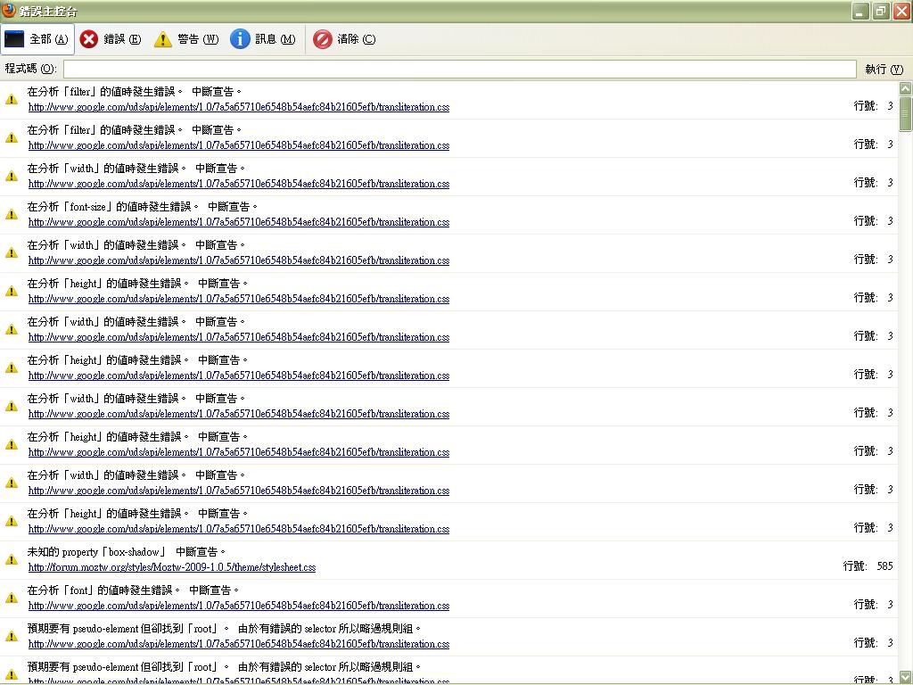Click warning icon beside box-shadow entry
This screenshot has height=685, width=913.
coord(12,559)
